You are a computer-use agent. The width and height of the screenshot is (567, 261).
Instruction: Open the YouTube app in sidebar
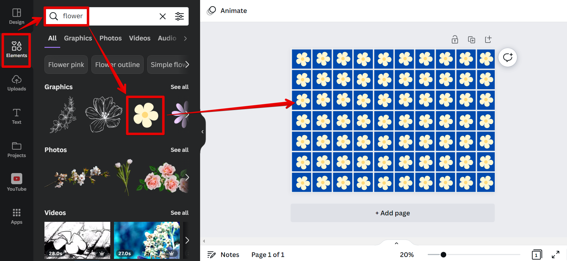[x=17, y=182]
